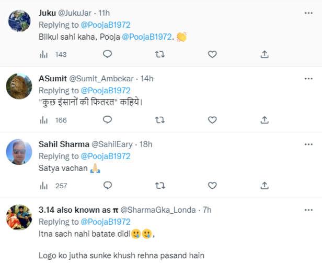Like ASumit's tweet
This screenshot has width=322, height=268.
[x=212, y=119]
